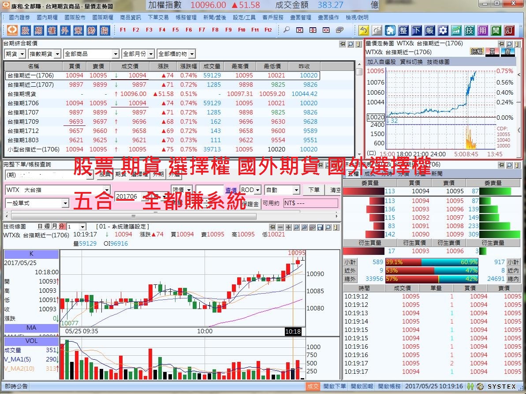Click the Concord logo icon in toolbar
This screenshot has height=394, width=526.
(12, 30)
